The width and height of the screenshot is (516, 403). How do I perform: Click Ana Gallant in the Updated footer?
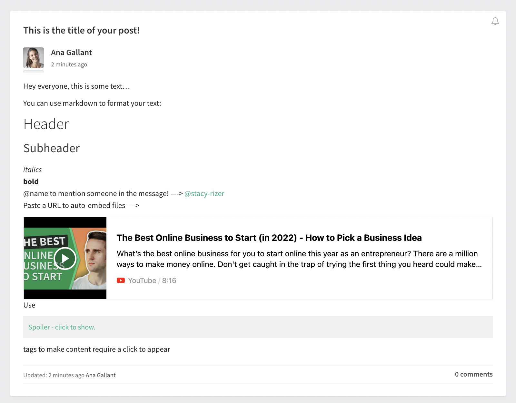tap(101, 375)
